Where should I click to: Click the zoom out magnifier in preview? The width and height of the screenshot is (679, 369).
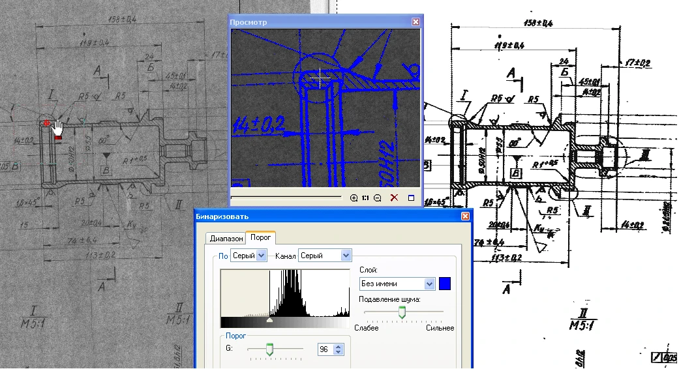point(378,198)
